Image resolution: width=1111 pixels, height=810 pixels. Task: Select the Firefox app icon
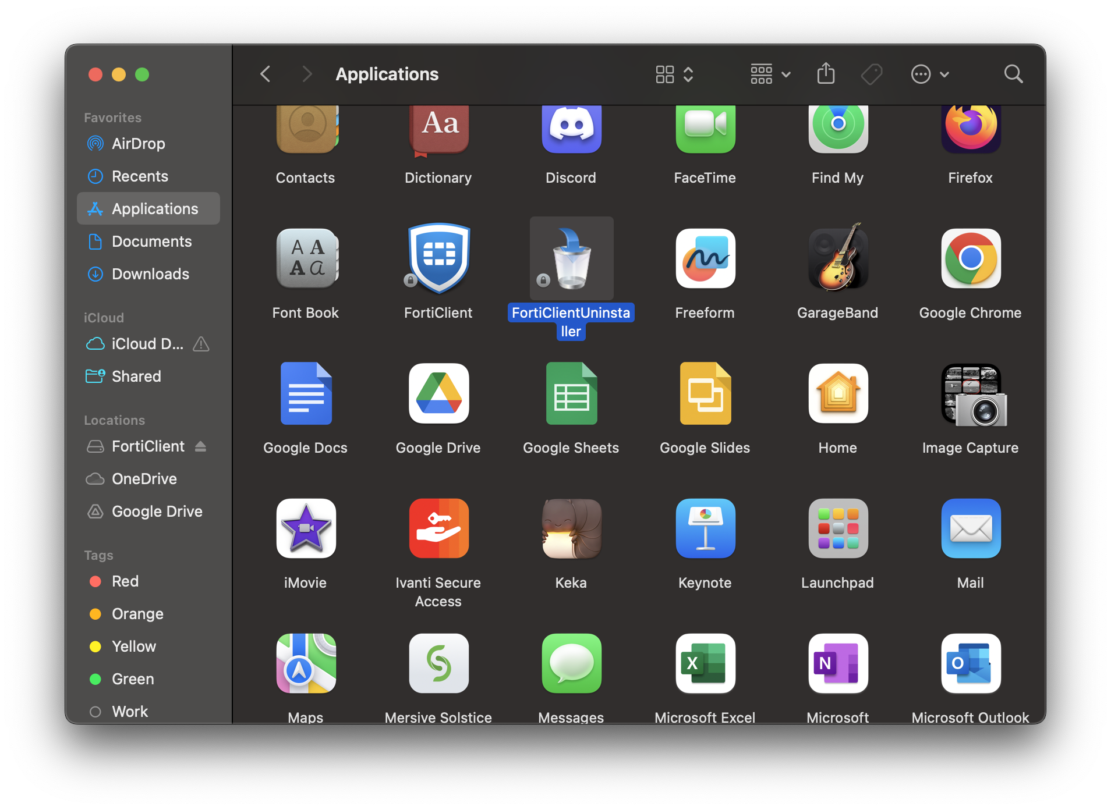[971, 129]
